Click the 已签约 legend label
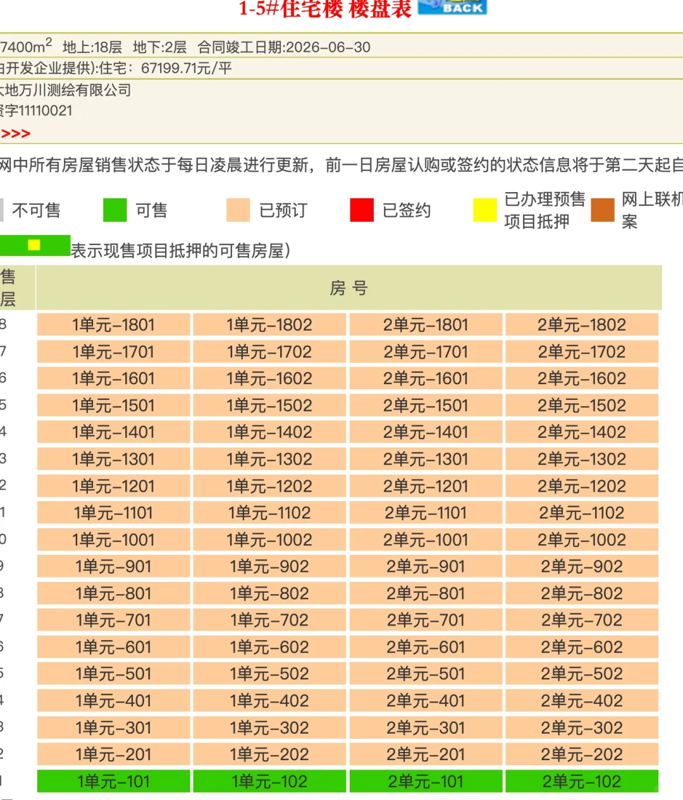 click(x=407, y=210)
